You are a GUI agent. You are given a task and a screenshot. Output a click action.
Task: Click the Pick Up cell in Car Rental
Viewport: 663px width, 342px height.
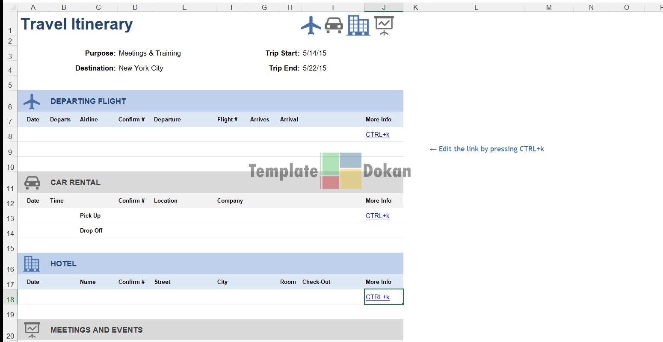90,216
